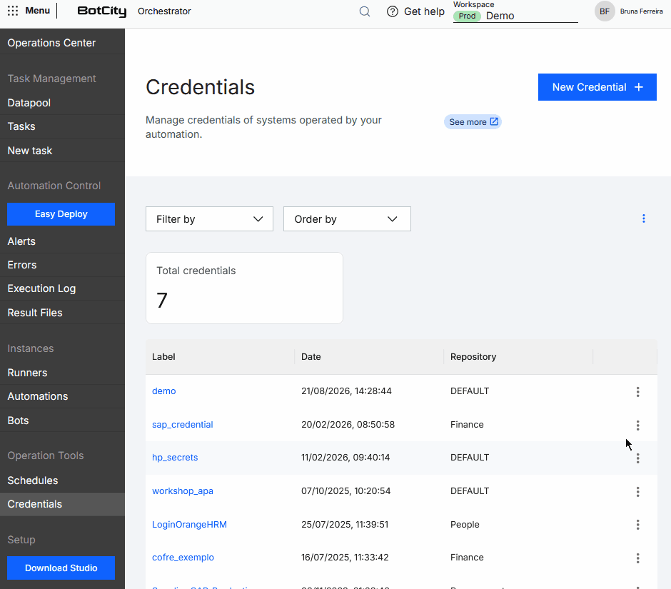Click the Bruna Ferreira username
This screenshot has height=589, width=671.
coord(642,11)
